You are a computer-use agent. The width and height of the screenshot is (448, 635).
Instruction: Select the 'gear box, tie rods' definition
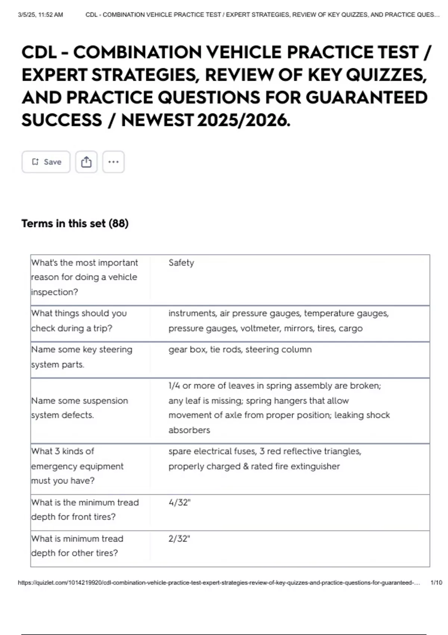pyautogui.click(x=240, y=349)
